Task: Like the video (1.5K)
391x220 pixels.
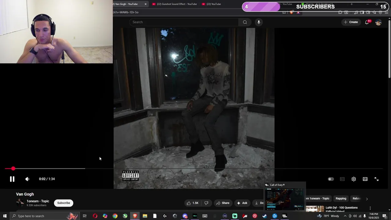Action: point(192,203)
